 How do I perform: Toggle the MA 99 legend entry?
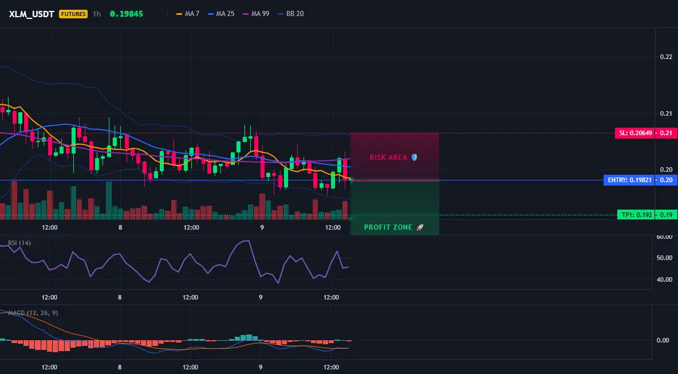coord(256,14)
